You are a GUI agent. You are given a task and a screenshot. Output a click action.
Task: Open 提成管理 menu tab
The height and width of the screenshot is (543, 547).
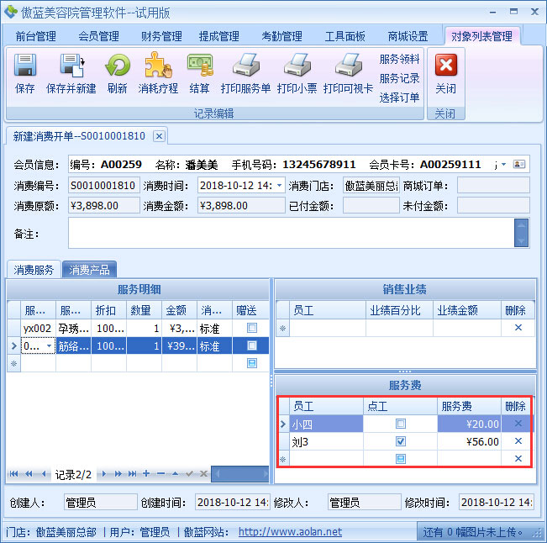click(x=219, y=36)
